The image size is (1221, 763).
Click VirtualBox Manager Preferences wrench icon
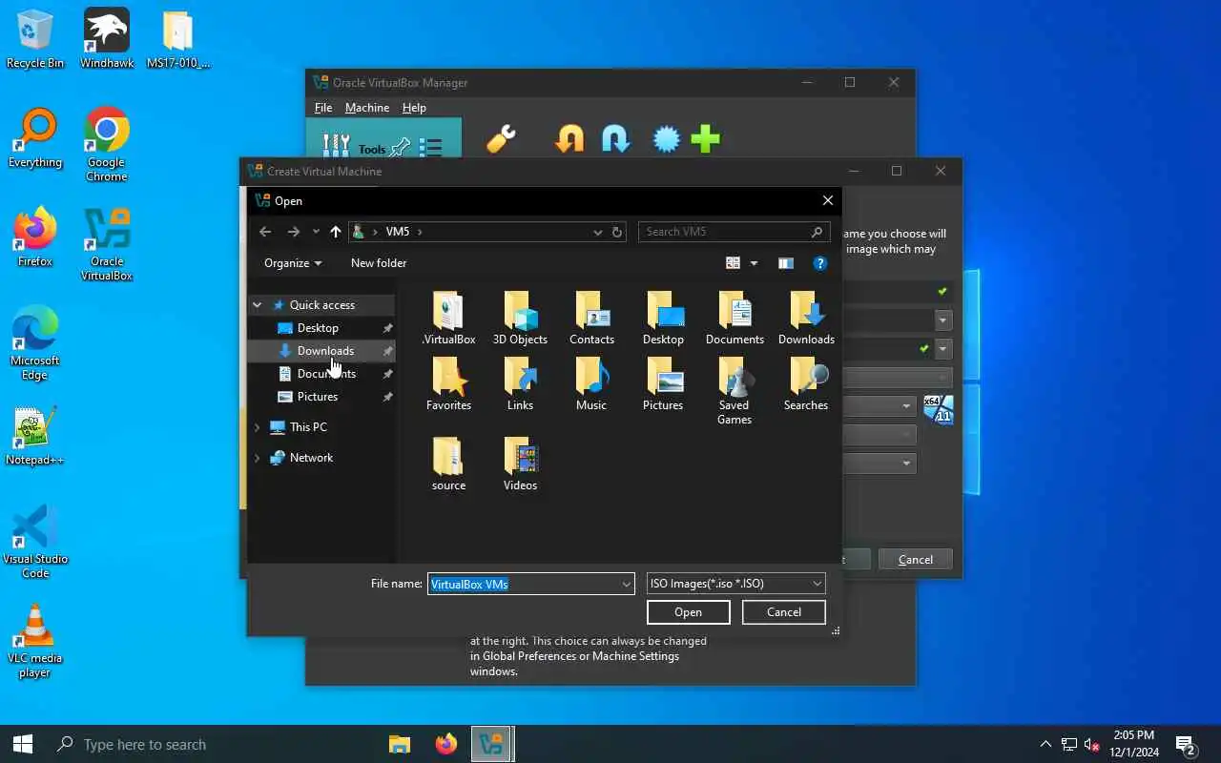(501, 140)
